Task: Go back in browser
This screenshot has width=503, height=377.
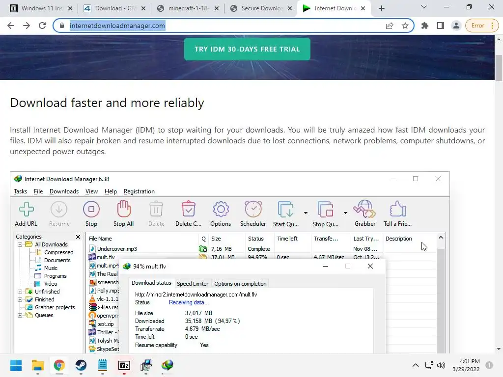Action: [x=11, y=26]
